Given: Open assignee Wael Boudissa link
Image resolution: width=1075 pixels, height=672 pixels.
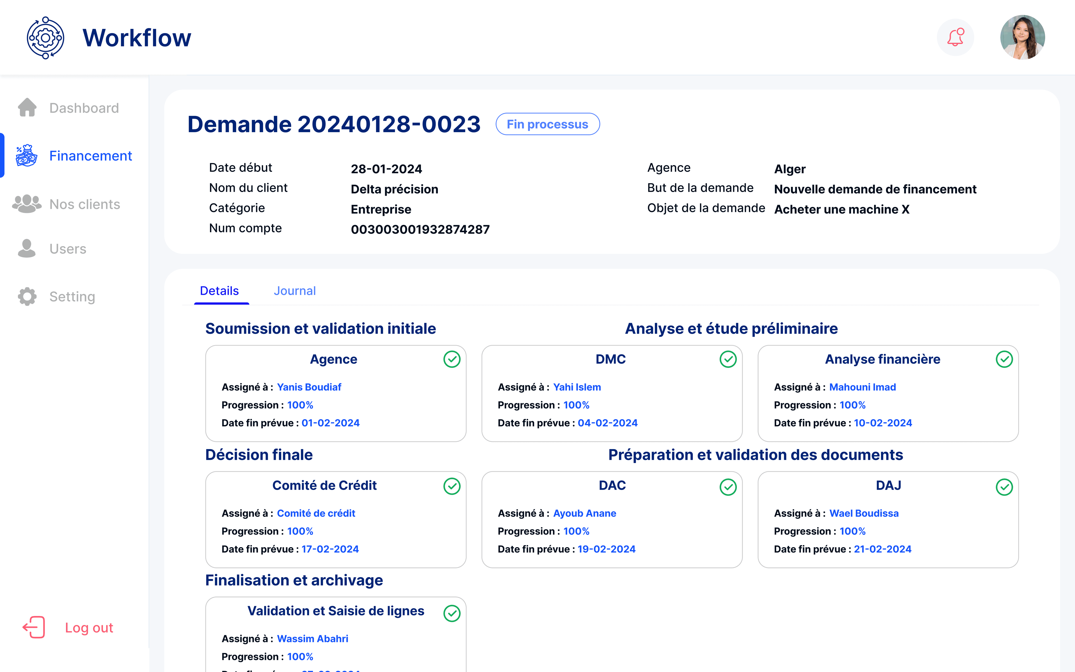Looking at the screenshot, I should [864, 513].
